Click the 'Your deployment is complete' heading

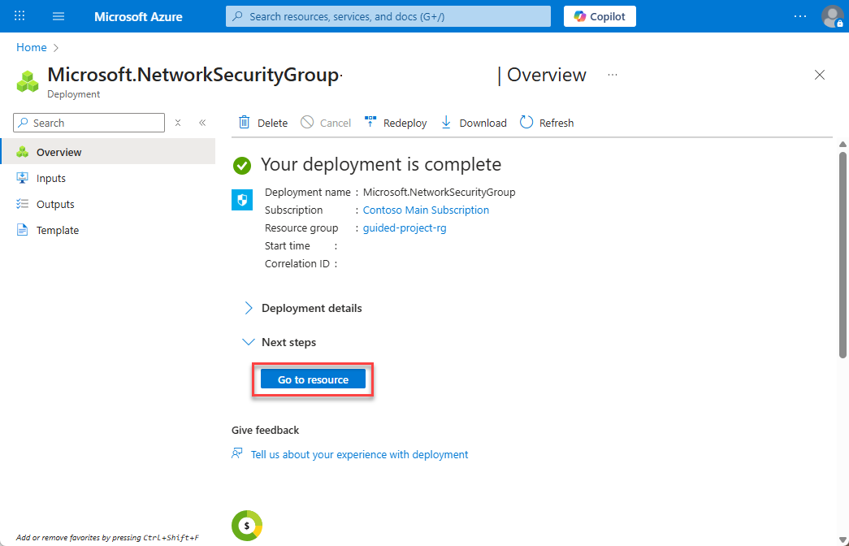[x=381, y=164]
